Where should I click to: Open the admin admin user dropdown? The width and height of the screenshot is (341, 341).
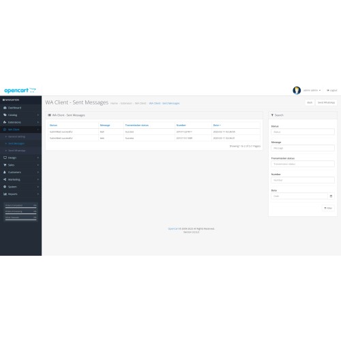[312, 90]
